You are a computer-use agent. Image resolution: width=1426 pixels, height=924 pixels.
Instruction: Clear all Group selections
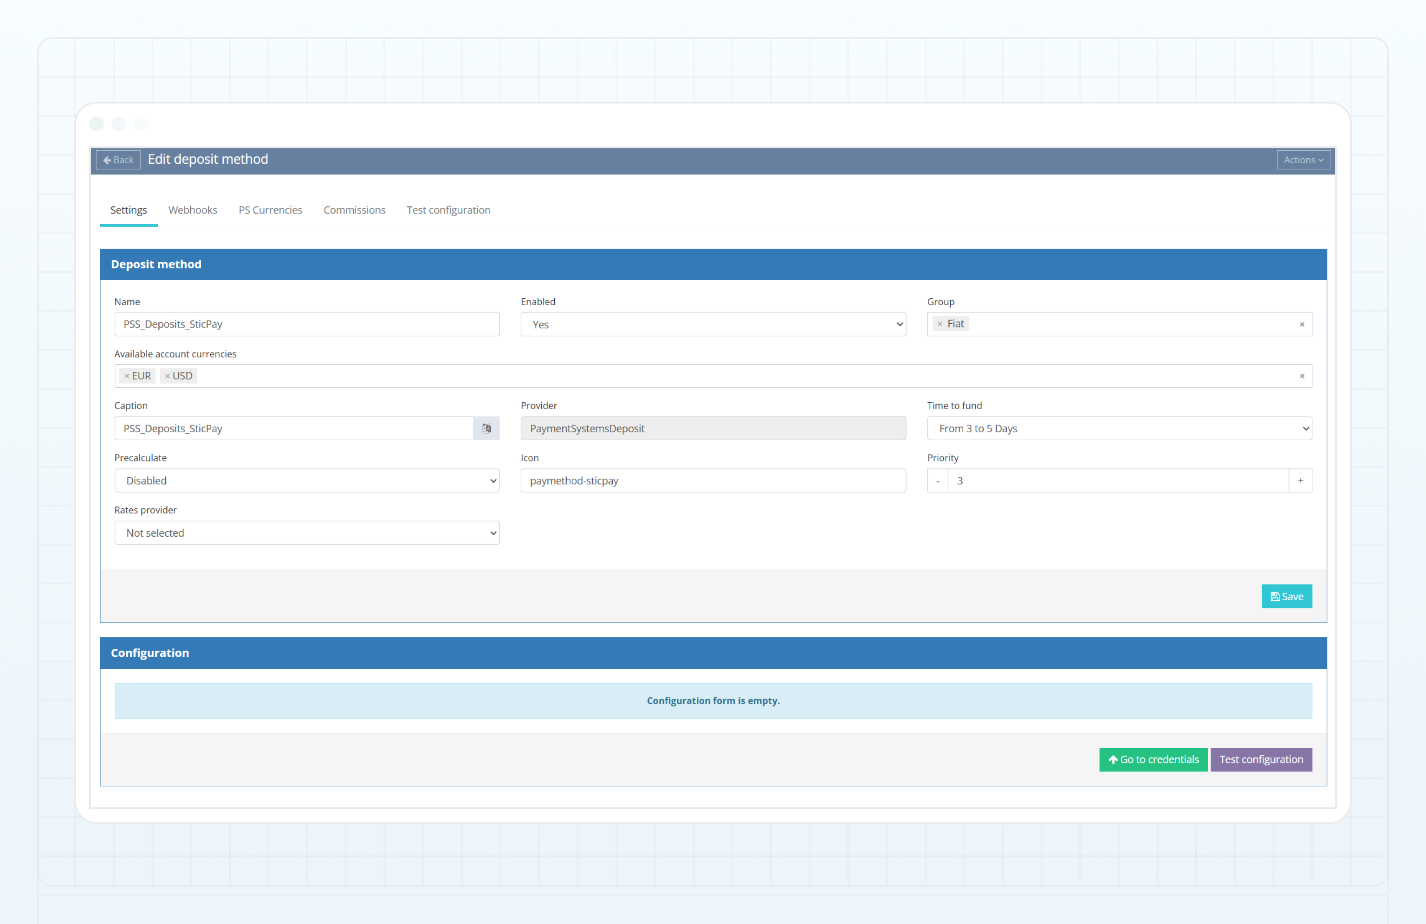(x=1302, y=325)
